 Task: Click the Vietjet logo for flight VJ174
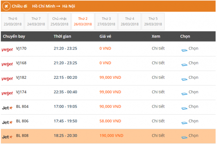[x=7, y=93]
